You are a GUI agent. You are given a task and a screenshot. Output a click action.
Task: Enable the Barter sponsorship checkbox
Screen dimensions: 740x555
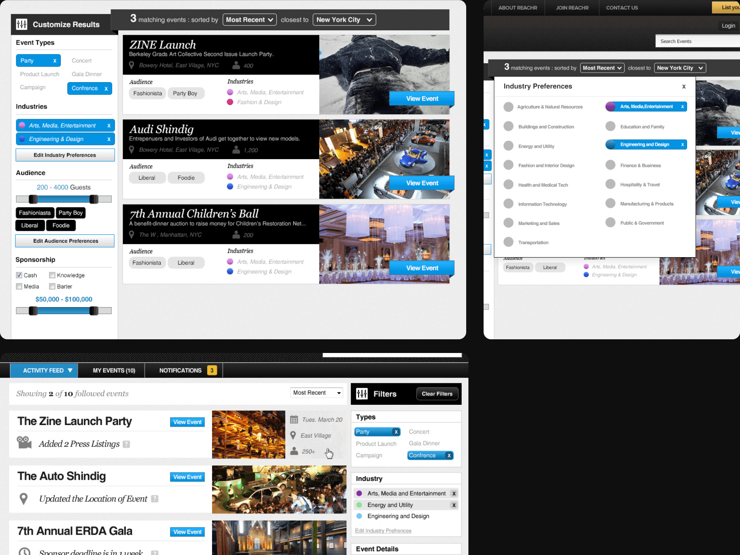pyautogui.click(x=52, y=286)
